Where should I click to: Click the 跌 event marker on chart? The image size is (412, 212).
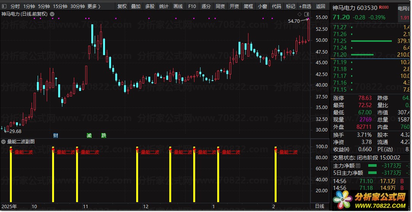click(x=104, y=135)
